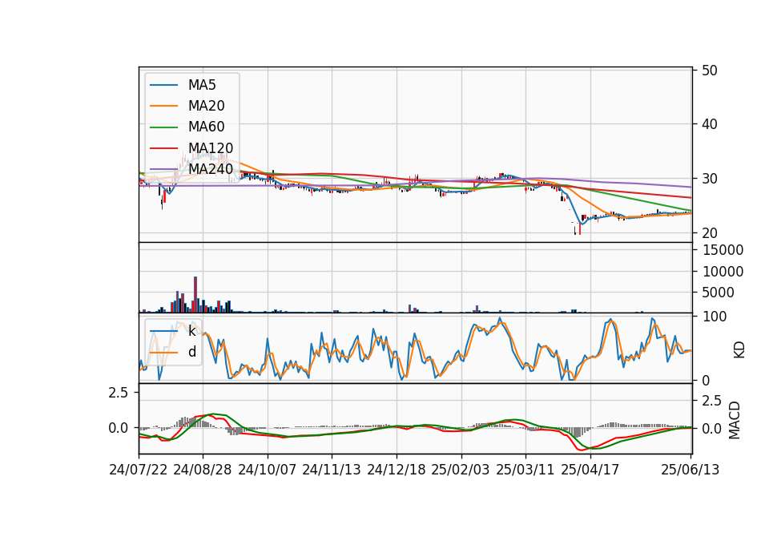Click the KD axis value 100

point(715,317)
